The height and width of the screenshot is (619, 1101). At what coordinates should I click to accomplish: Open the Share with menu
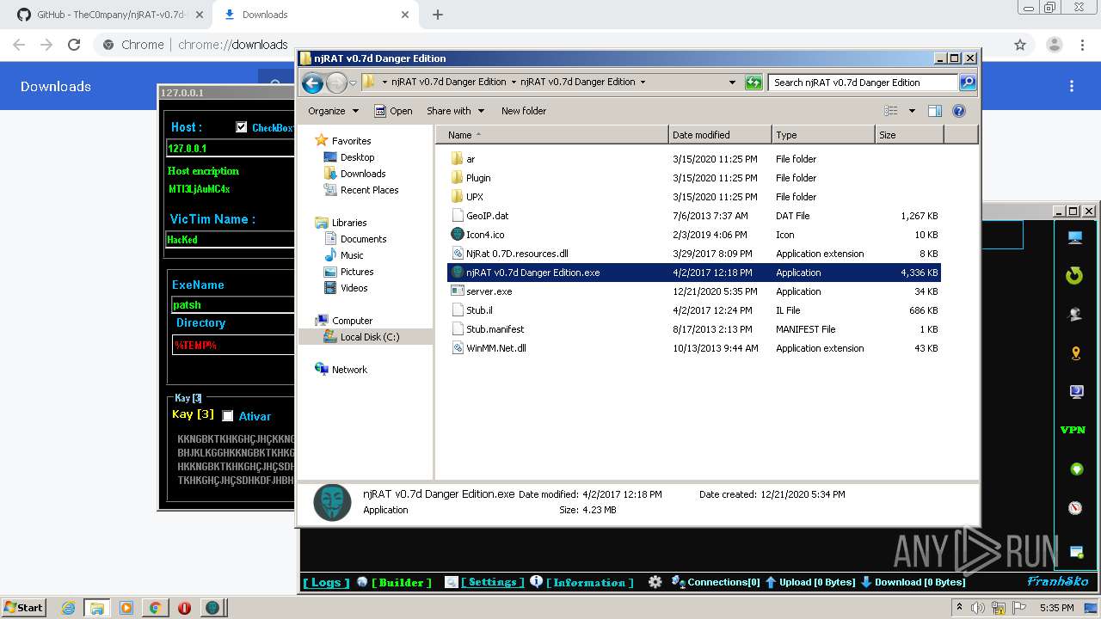tap(456, 111)
